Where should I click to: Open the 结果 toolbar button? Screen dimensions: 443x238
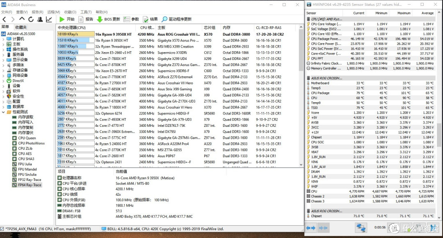(150, 19)
